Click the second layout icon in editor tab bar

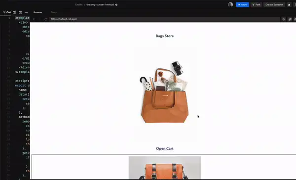click(20, 12)
